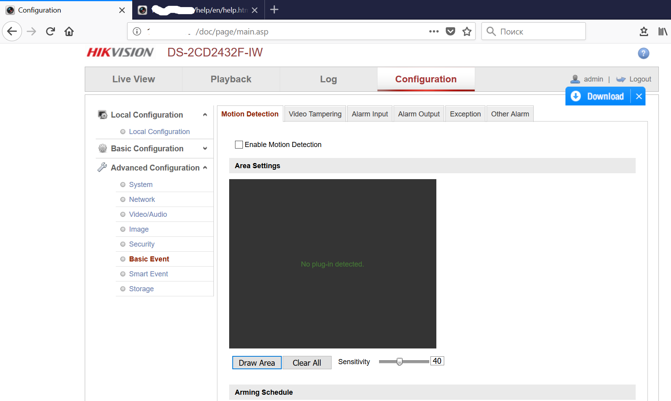
Task: Click the blue help question mark icon
Action: [x=643, y=53]
